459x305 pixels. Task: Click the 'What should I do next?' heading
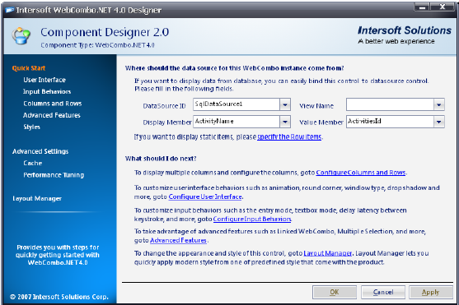pyautogui.click(x=161, y=159)
